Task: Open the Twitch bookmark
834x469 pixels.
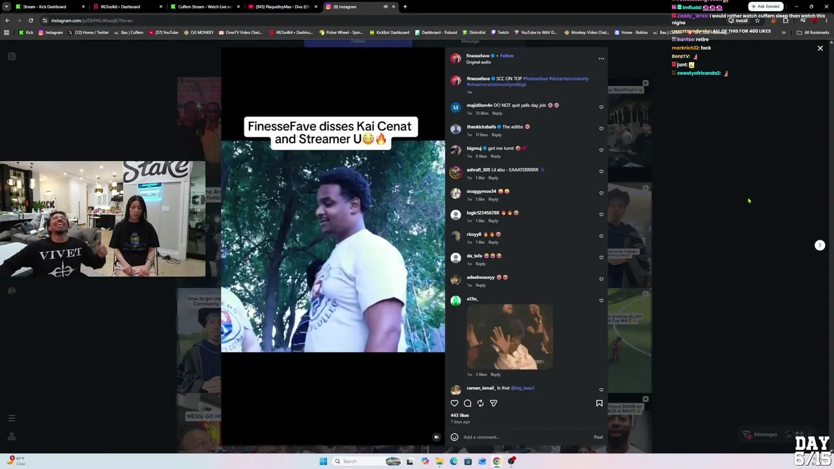Action: 500,33
